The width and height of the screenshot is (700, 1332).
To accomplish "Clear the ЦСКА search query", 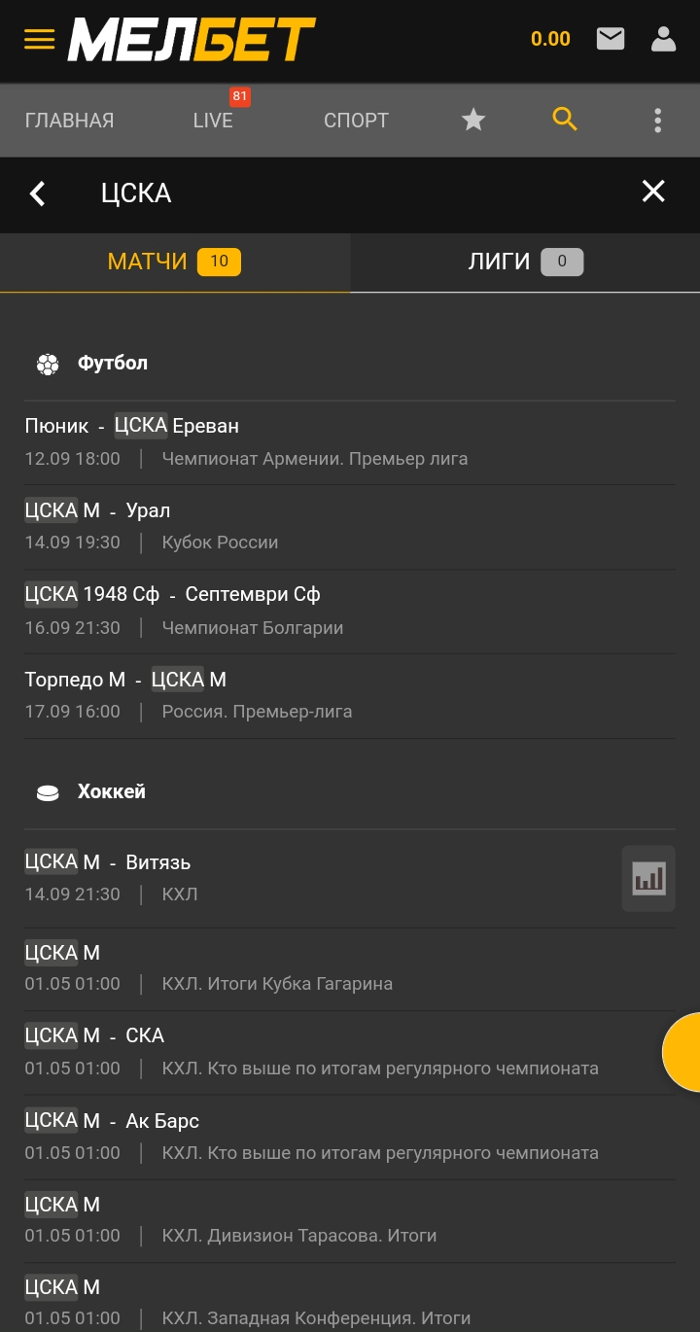I will click(x=653, y=192).
